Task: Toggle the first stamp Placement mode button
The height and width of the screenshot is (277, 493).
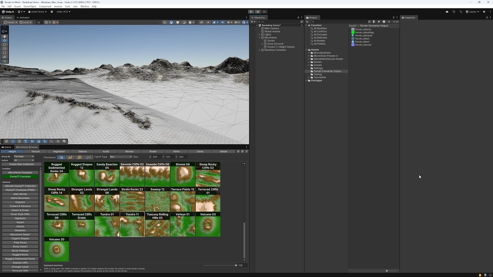Action: [x=61, y=157]
